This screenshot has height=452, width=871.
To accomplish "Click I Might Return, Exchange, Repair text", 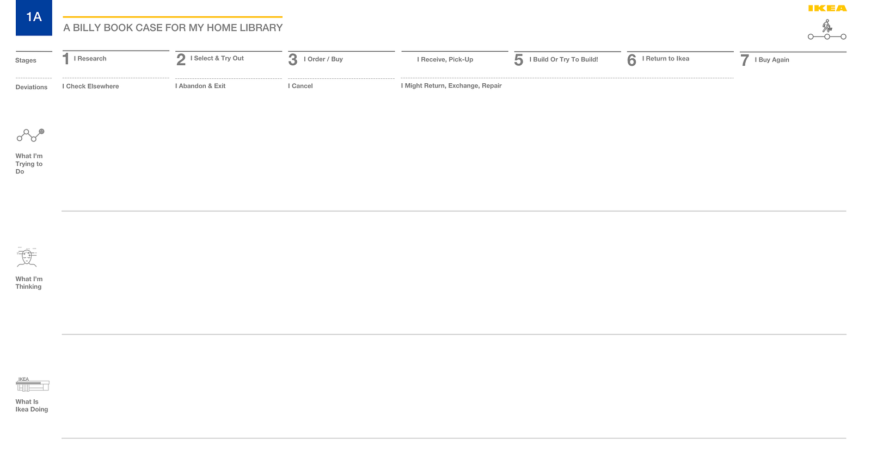I will tap(451, 86).
